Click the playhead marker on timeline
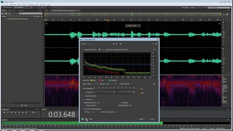233x131 pixels. (108, 20)
